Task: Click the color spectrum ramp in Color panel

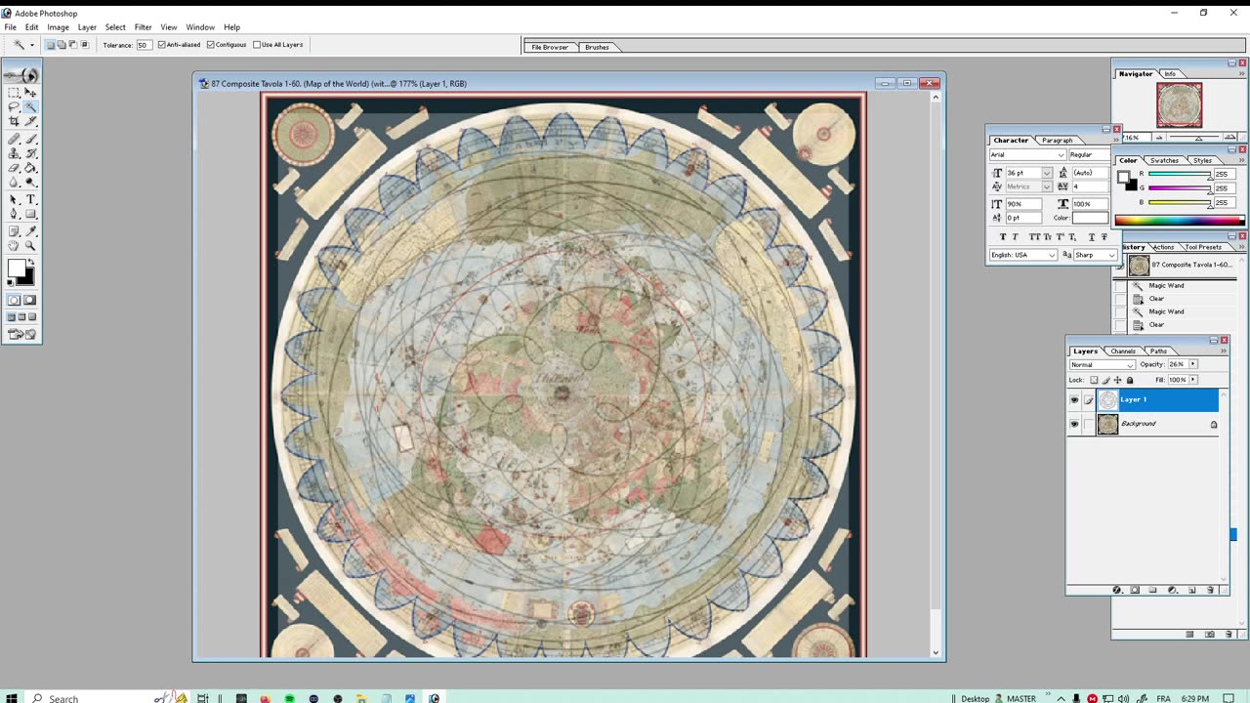Action: pyautogui.click(x=1180, y=221)
